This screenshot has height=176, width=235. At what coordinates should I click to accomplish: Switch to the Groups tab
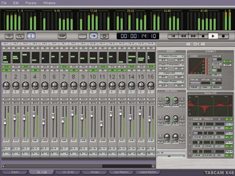click(x=95, y=172)
